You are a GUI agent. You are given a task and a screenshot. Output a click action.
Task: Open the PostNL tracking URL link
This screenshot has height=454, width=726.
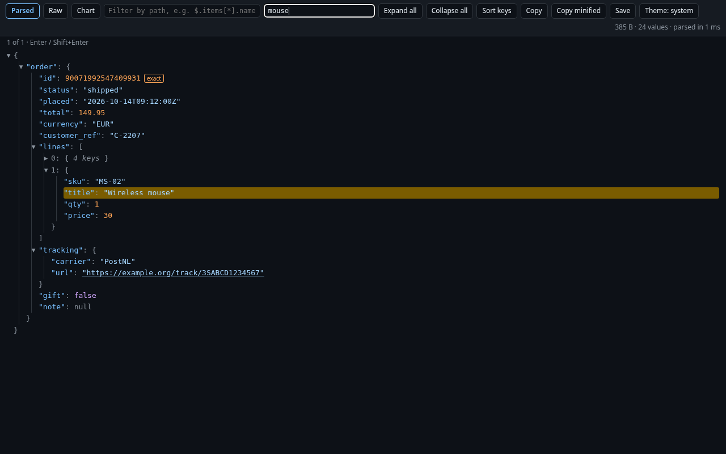point(173,273)
